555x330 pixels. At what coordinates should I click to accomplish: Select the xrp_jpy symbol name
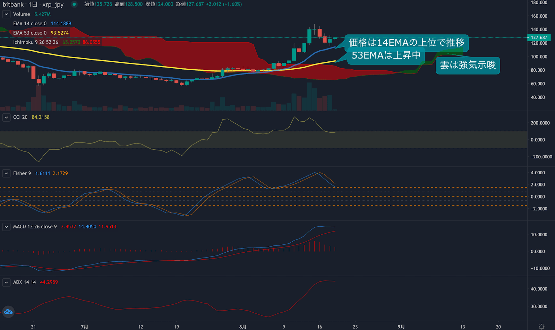click(x=53, y=5)
